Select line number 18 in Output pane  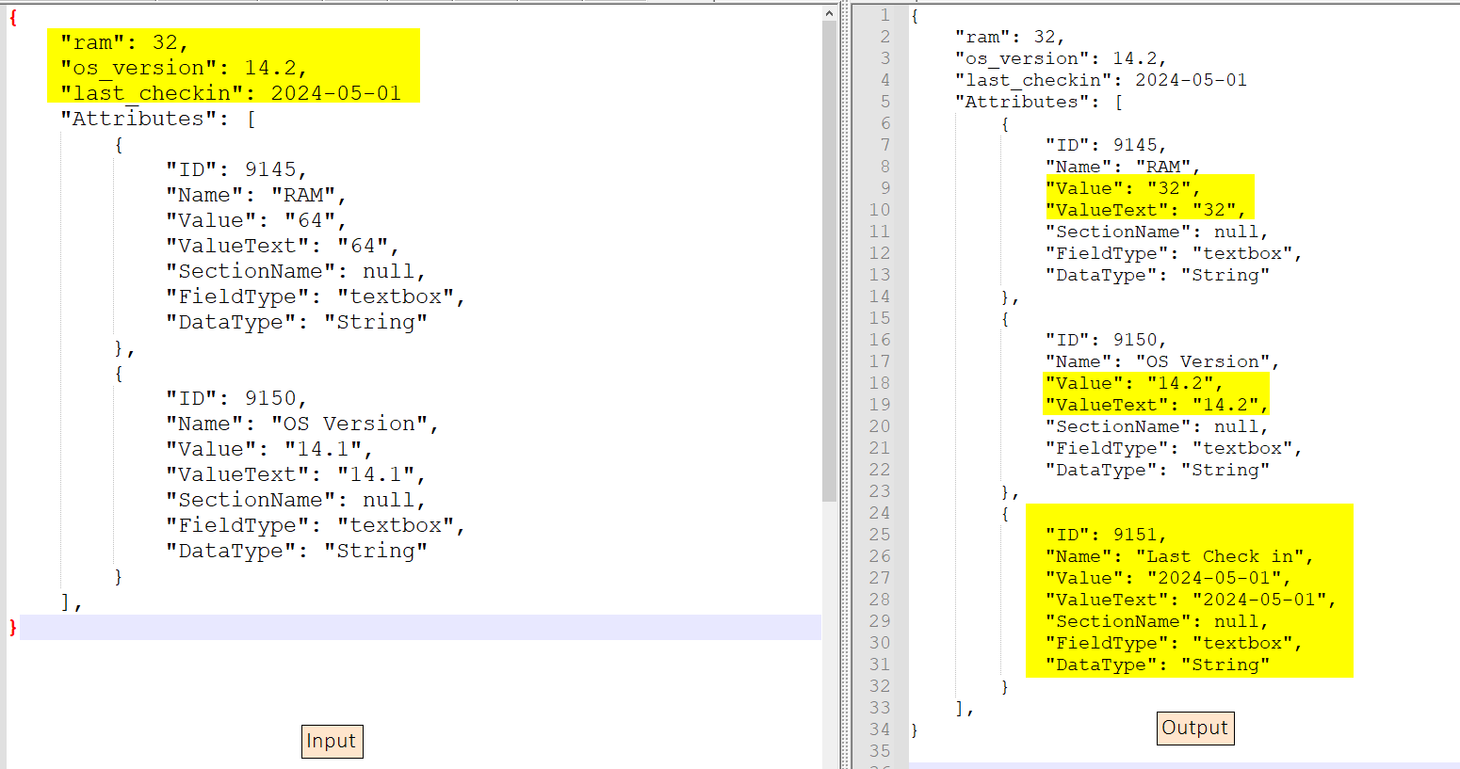(880, 383)
